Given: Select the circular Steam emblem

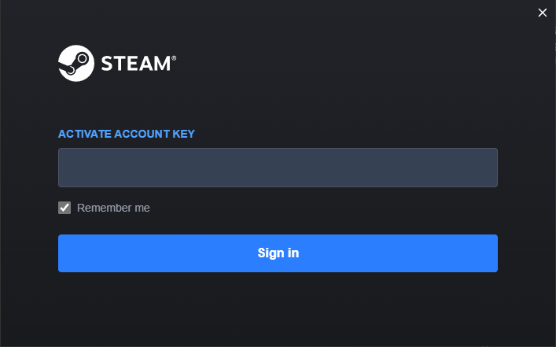Looking at the screenshot, I should [77, 63].
